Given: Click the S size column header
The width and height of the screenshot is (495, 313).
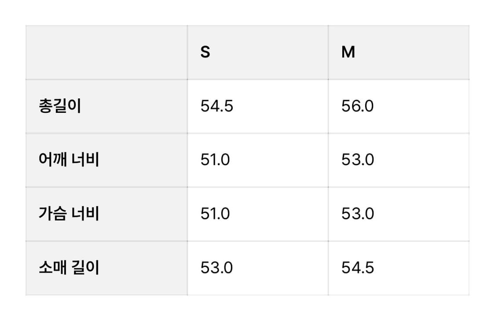Looking at the screenshot, I should (x=205, y=53).
